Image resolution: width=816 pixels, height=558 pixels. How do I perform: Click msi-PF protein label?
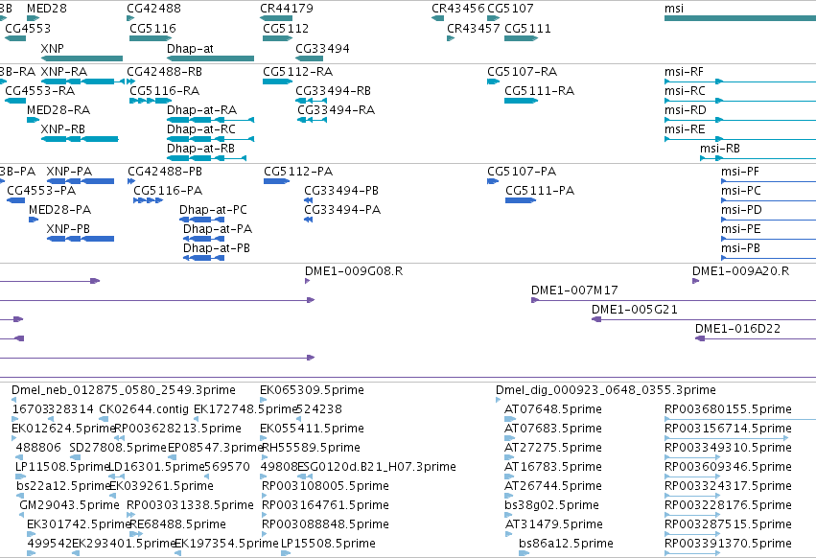point(740,172)
